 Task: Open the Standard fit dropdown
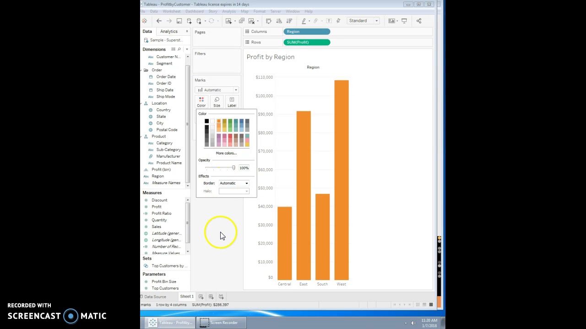tap(364, 21)
